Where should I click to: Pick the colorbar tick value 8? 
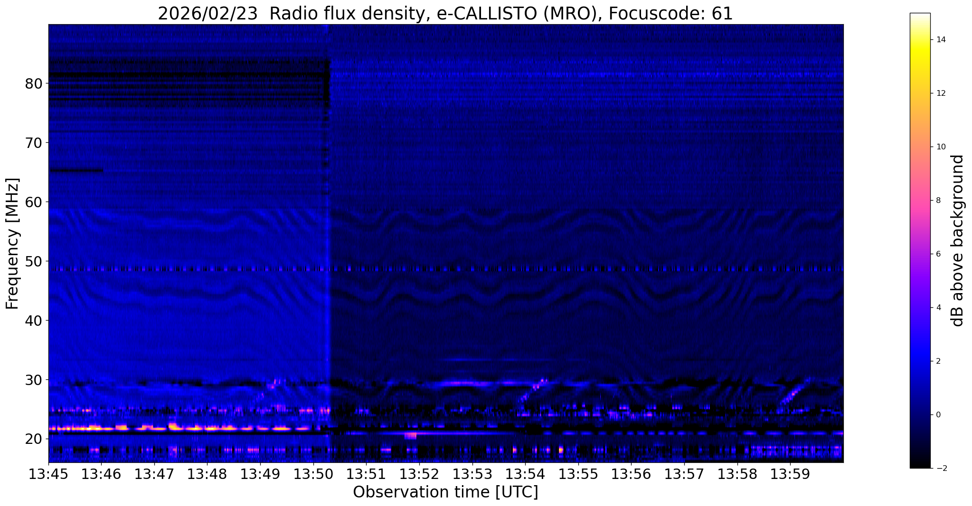[x=938, y=201]
